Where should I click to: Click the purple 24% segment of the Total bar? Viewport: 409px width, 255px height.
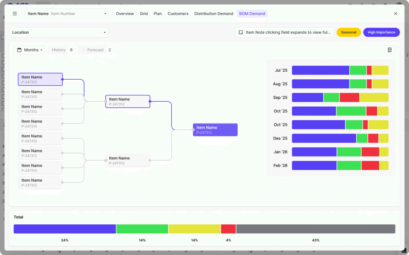pyautogui.click(x=65, y=228)
